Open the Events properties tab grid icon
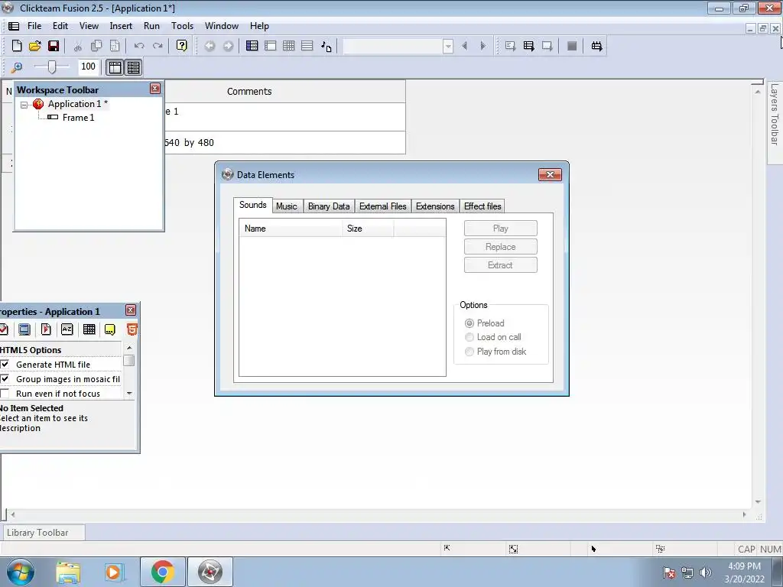Image resolution: width=783 pixels, height=587 pixels. click(89, 329)
